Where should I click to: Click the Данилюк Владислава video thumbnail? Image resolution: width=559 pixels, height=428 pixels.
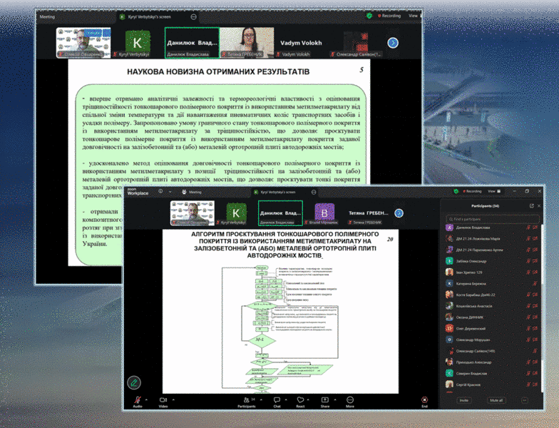point(279,213)
